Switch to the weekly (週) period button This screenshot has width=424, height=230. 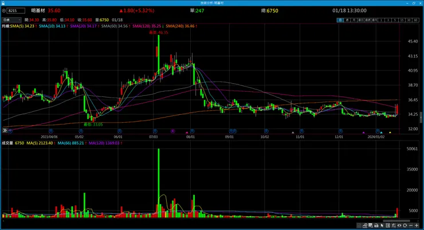click(347, 20)
